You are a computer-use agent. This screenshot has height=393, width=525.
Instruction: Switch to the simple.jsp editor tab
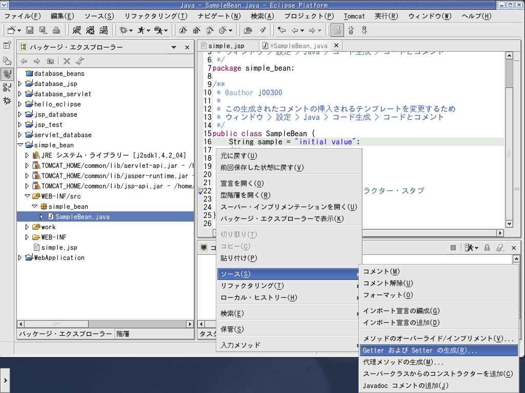click(226, 46)
